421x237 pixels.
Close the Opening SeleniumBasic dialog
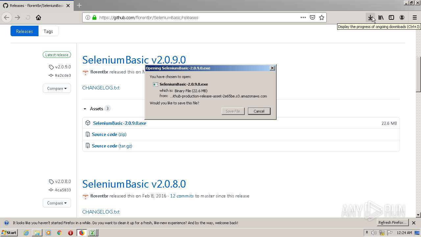click(272, 68)
